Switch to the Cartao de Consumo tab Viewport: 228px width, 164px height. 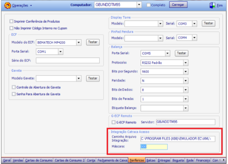click(x=39, y=160)
